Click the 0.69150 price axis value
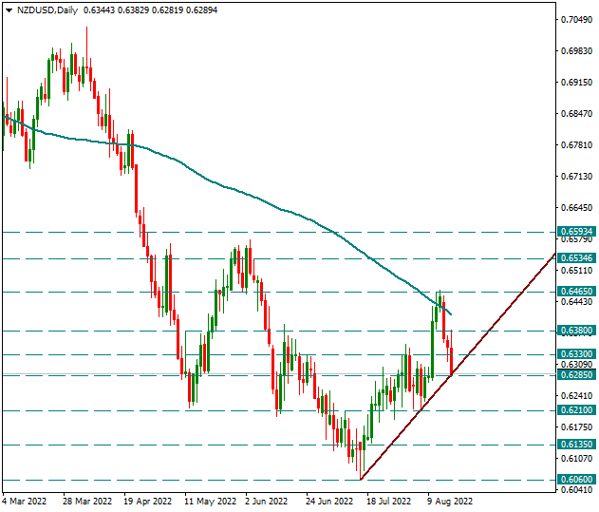Screen dimensions: 599x512 pyautogui.click(x=576, y=83)
